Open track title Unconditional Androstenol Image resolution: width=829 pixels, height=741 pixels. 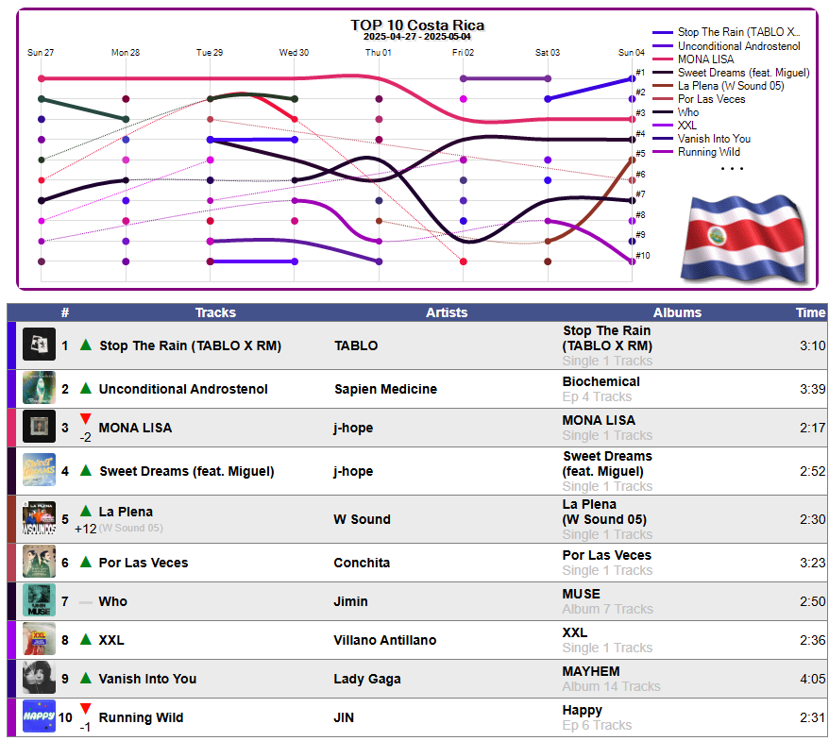coord(183,389)
